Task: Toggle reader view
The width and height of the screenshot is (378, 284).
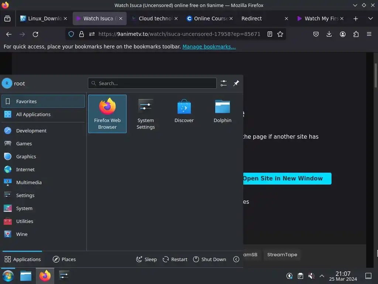Action: click(x=270, y=34)
